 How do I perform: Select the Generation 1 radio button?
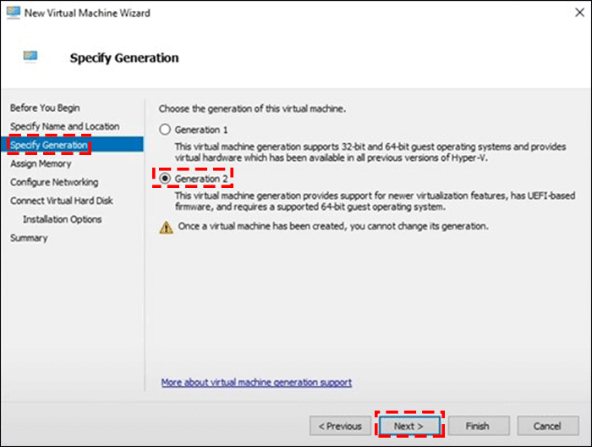tap(166, 130)
